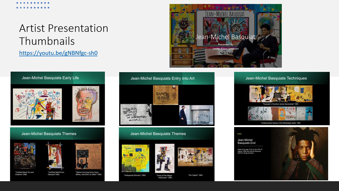Select the blue dotted decoration above the heading
Image resolution: width=339 pixels, height=191 pixels.
[33, 5]
